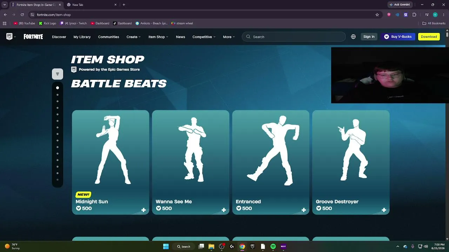Open the weather widget showing 76°F Sunny

point(12,246)
